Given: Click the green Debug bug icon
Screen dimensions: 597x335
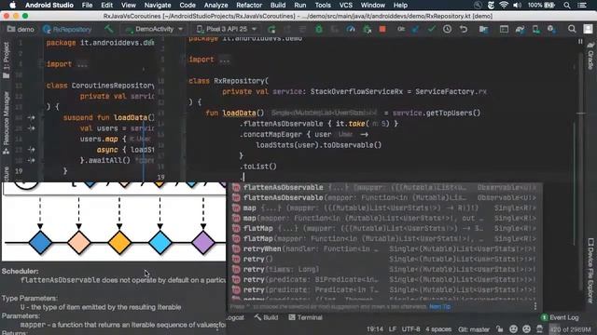Looking at the screenshot, I should [x=319, y=29].
